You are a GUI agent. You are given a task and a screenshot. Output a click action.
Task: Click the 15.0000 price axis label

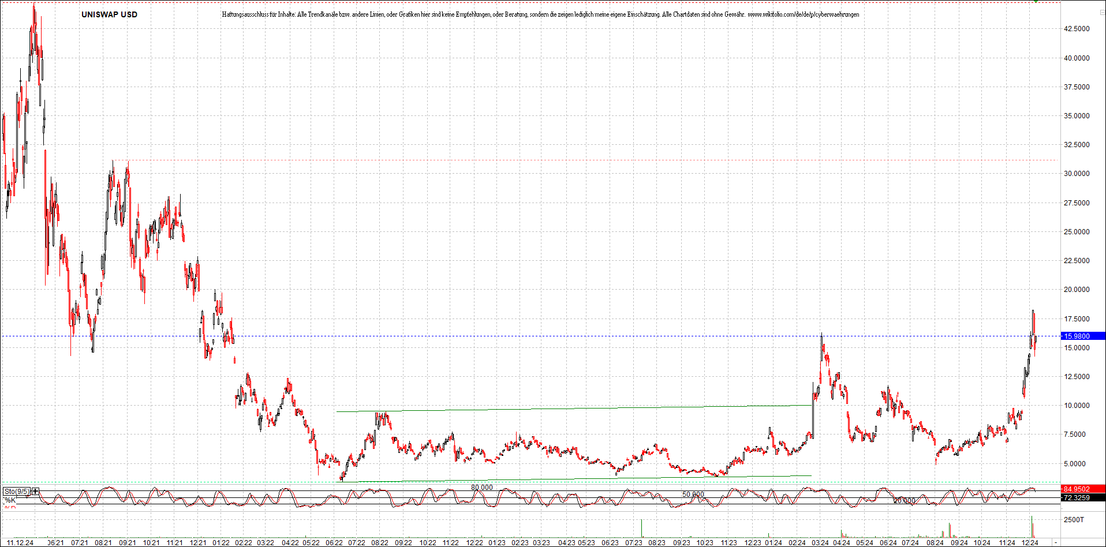1077,348
